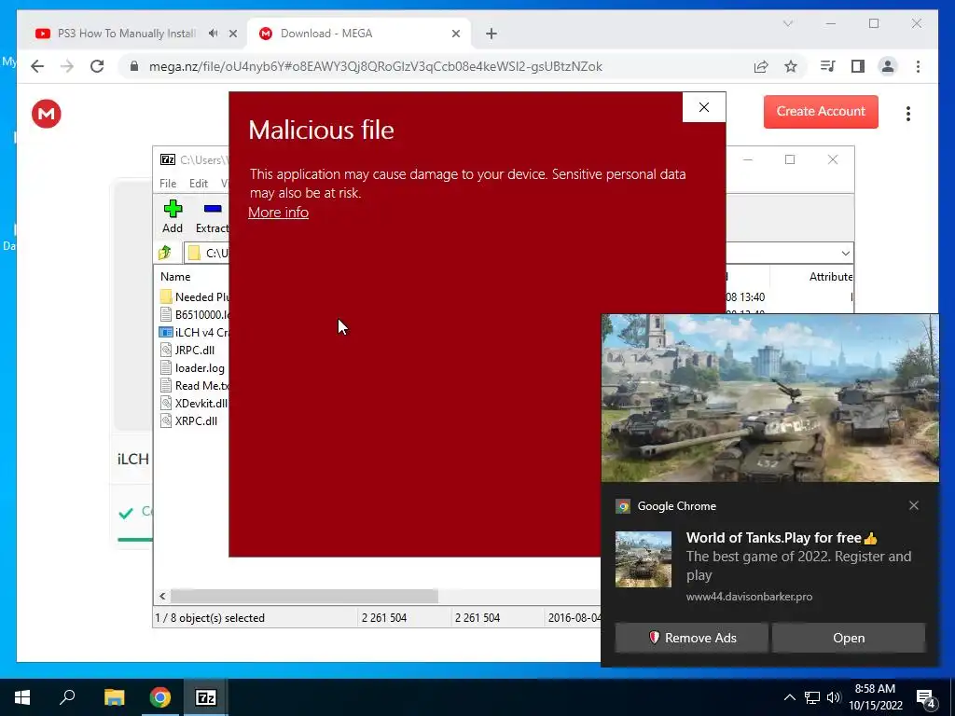Open volume tray icon
Image resolution: width=955 pixels, height=716 pixels.
point(834,697)
